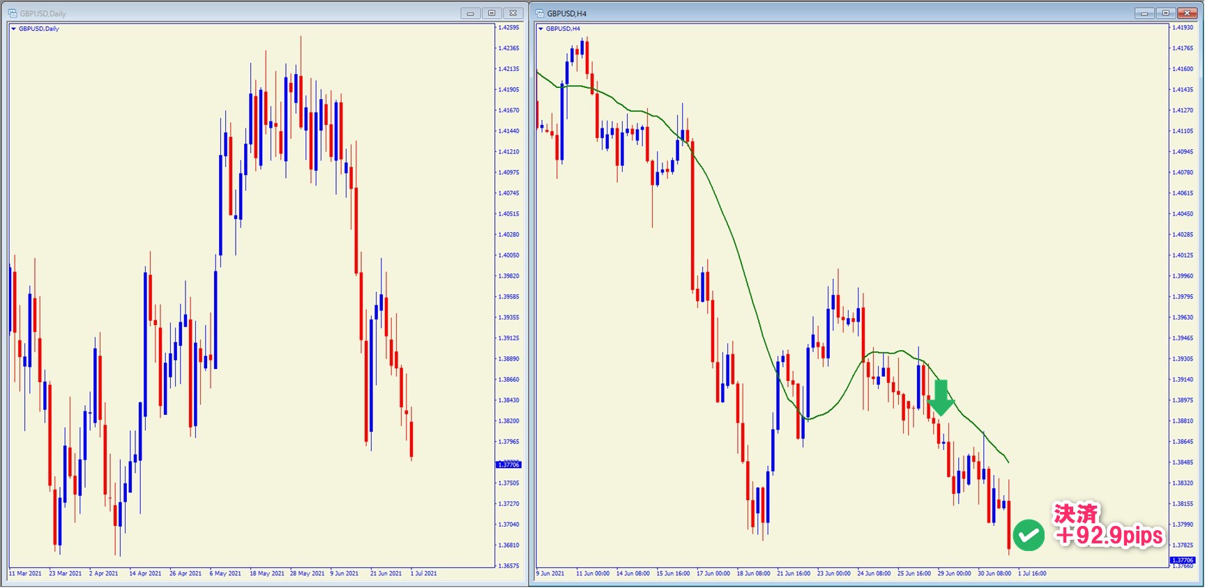
Task: Click the 1.38430 price label on Daily axis
Action: [509, 400]
